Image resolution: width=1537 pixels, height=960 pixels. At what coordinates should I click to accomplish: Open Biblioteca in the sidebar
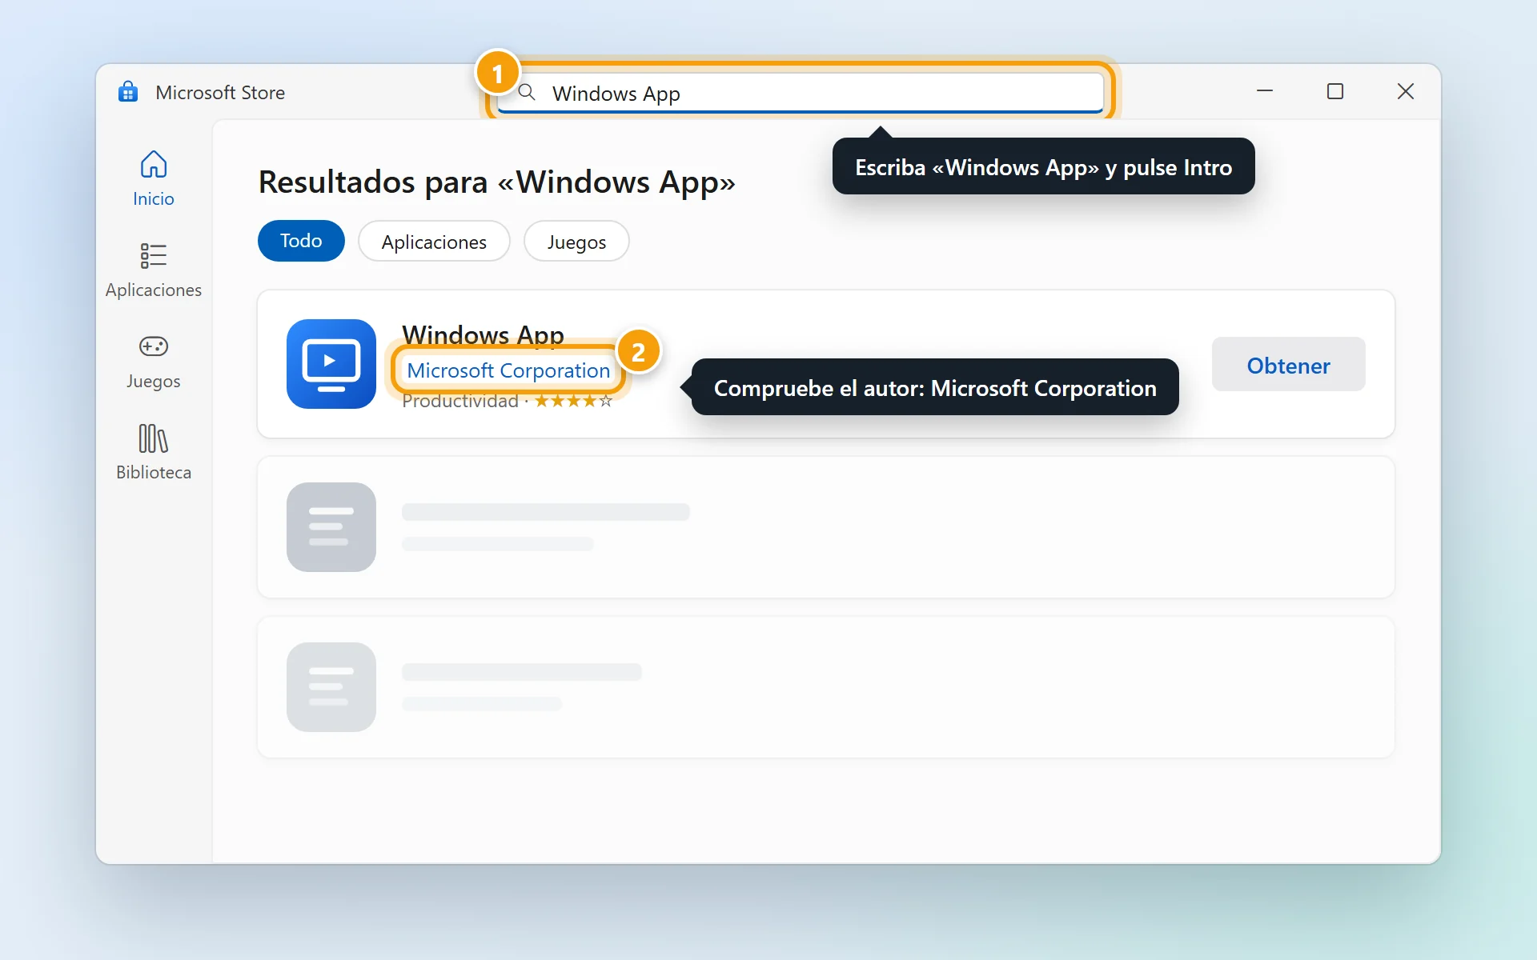[x=154, y=453]
